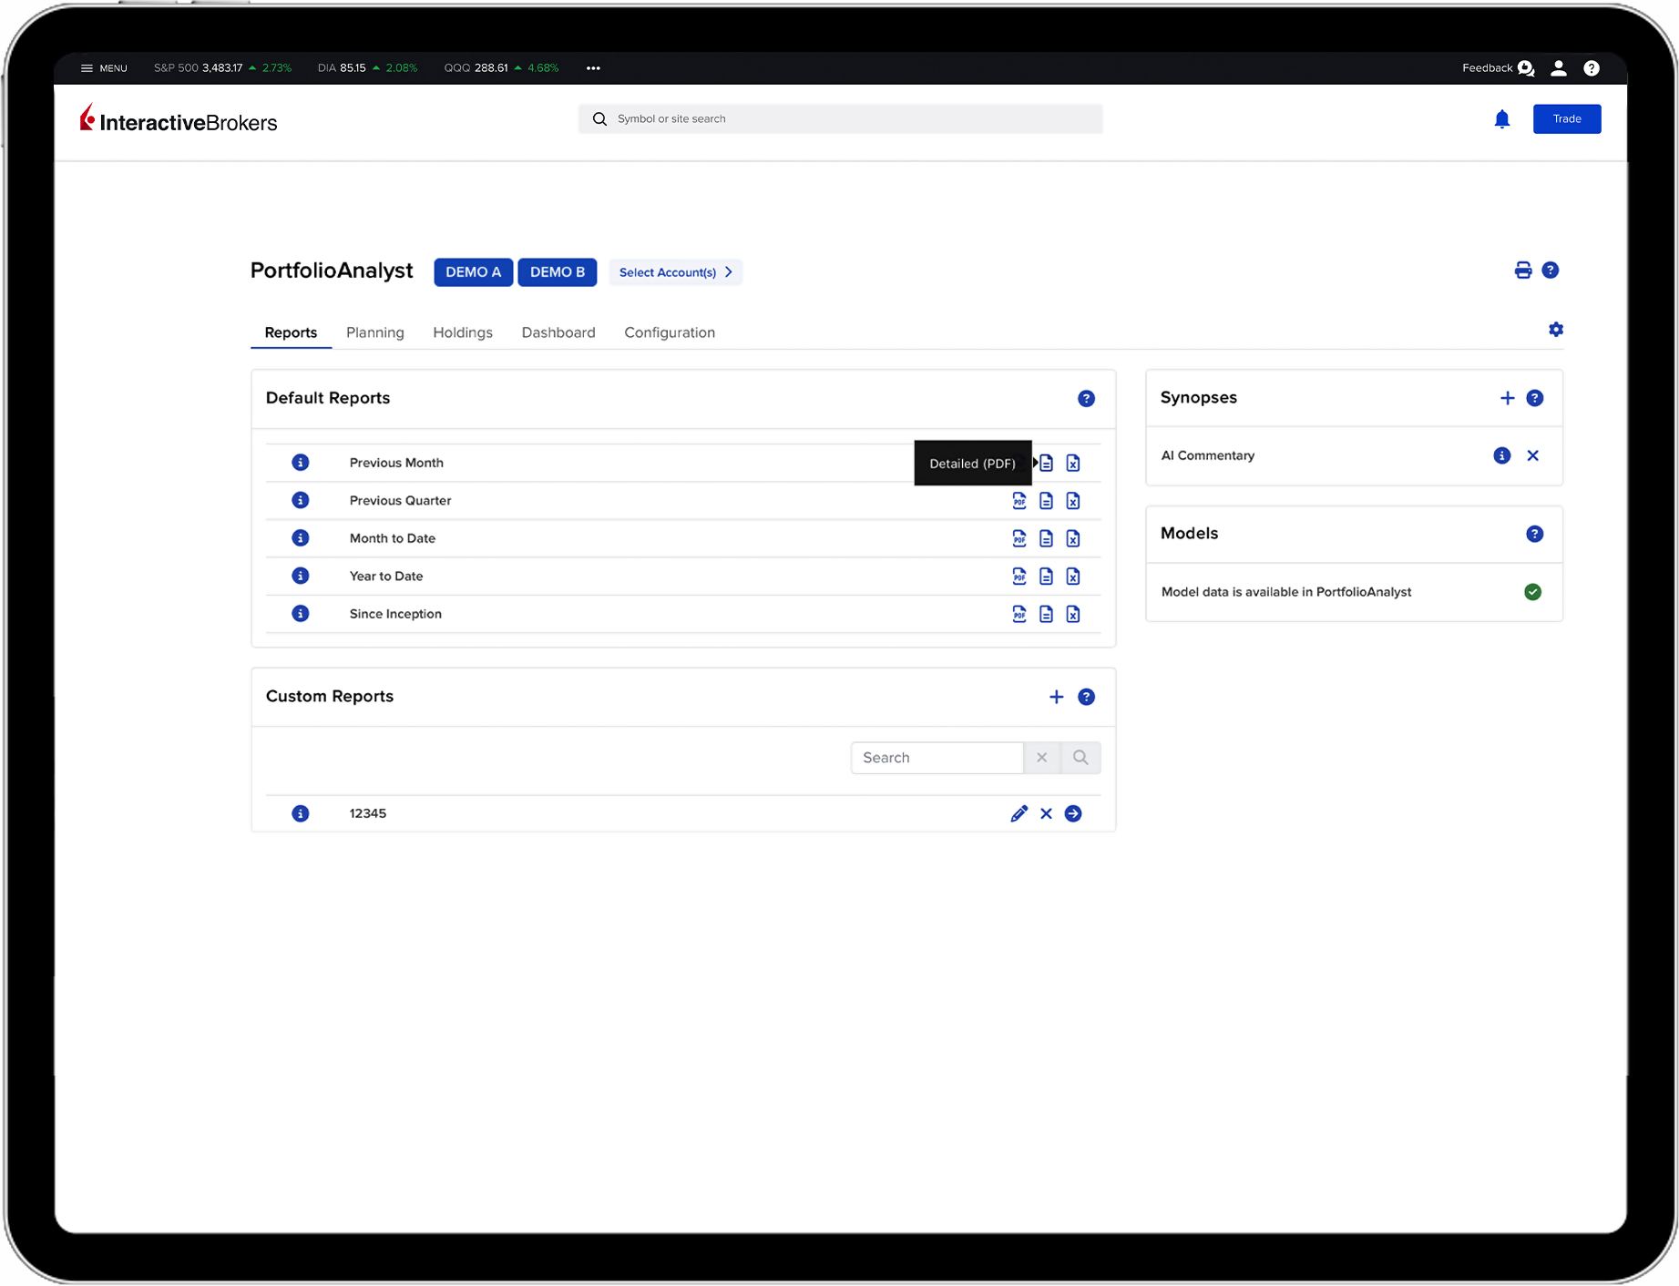Click the printer icon beside PortfolioAnalyst title
The height and width of the screenshot is (1286, 1679).
pyautogui.click(x=1522, y=270)
